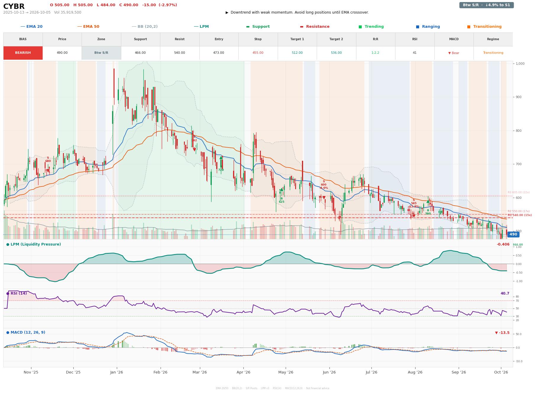Click the Target 1 value 512.00

297,53
